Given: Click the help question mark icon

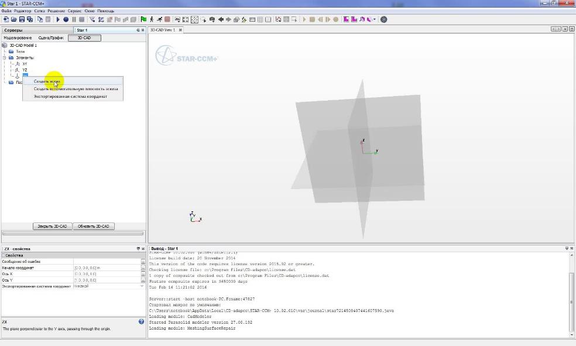Looking at the screenshot, I should pyautogui.click(x=141, y=321).
